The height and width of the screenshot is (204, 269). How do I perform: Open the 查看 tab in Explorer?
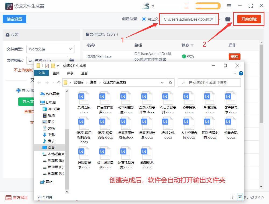tap(85, 73)
